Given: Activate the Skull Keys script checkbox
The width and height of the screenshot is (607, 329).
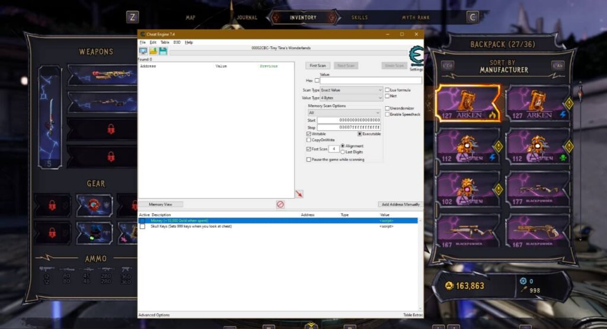Looking at the screenshot, I should [x=142, y=226].
